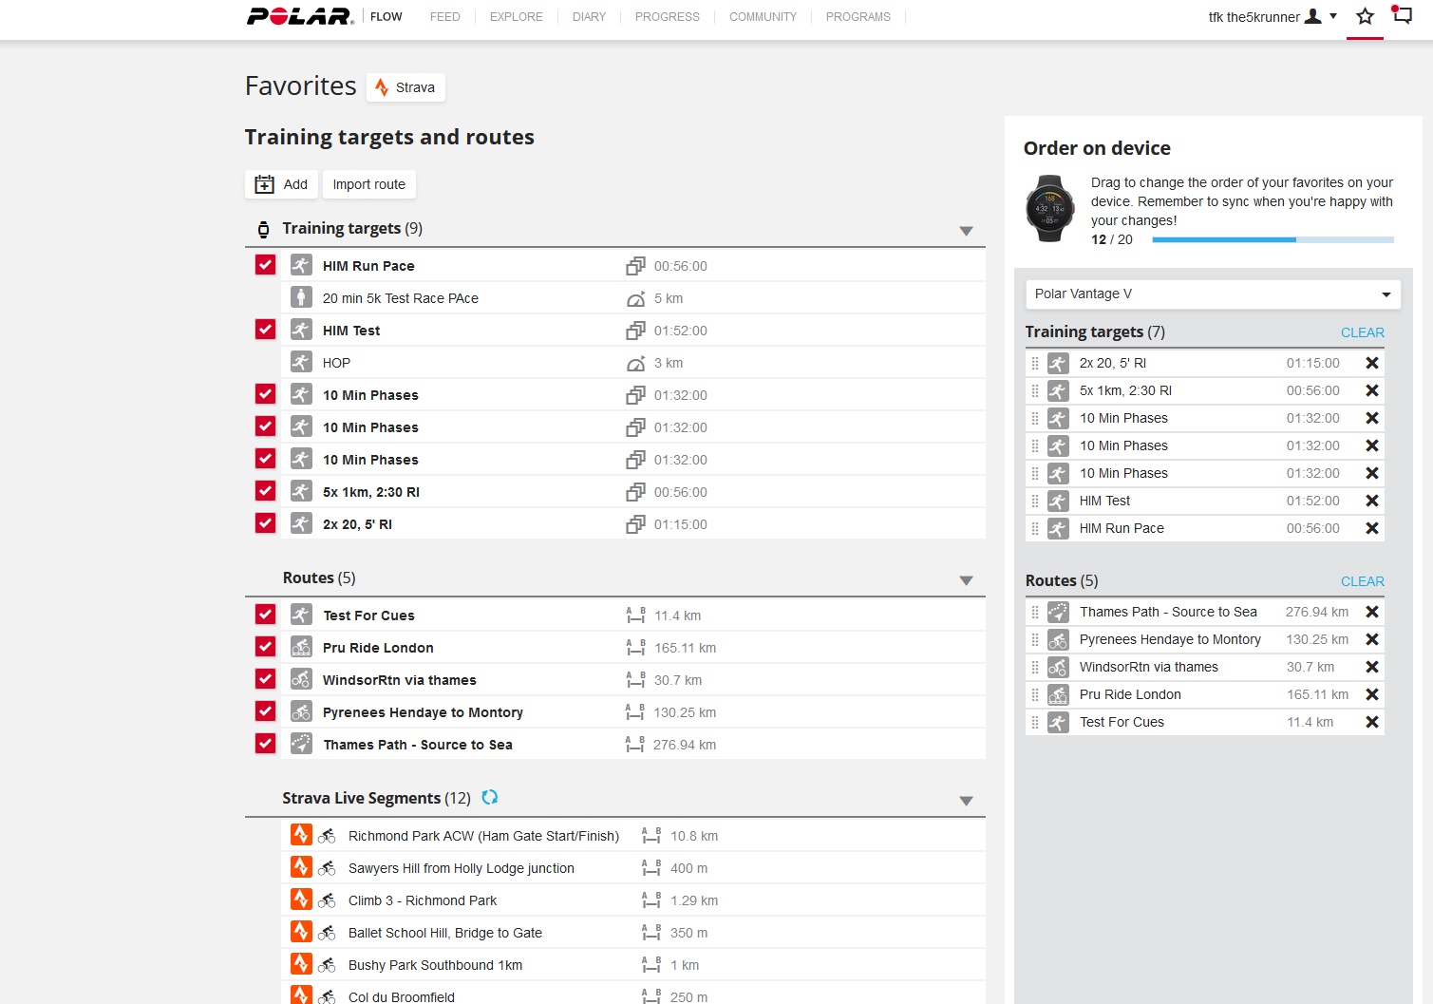
Task: Remove '2x 20, 5' RI' from device order
Action: pyautogui.click(x=1371, y=363)
